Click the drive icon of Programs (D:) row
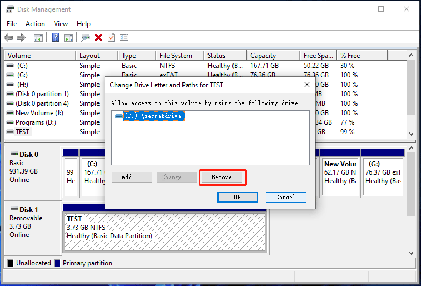The height and width of the screenshot is (286, 421). click(10, 122)
